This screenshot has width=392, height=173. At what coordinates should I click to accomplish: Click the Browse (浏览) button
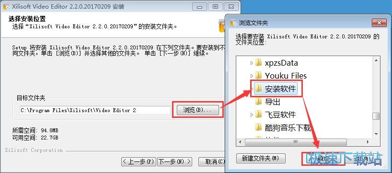pyautogui.click(x=198, y=110)
